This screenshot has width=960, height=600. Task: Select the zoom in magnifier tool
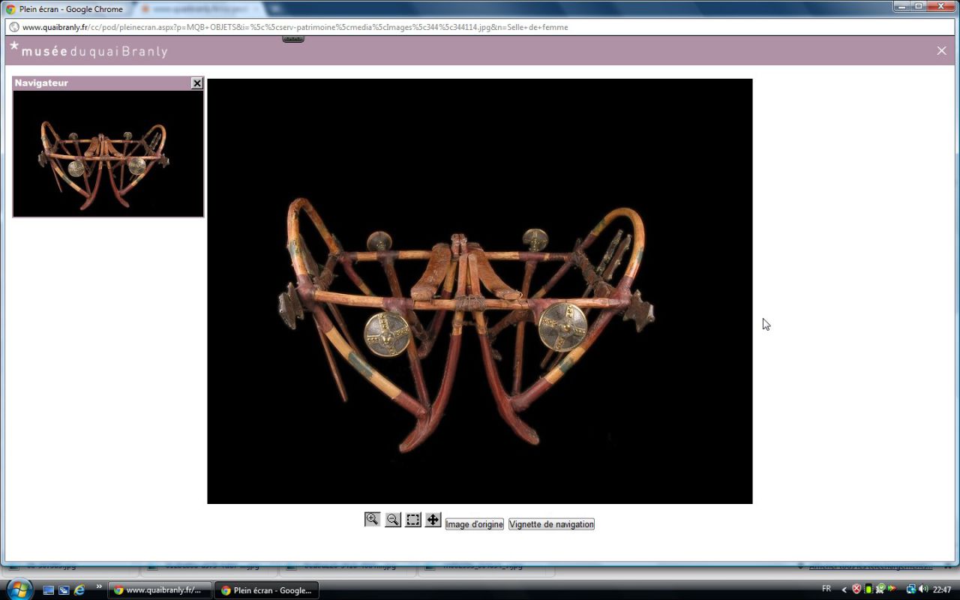(x=372, y=520)
